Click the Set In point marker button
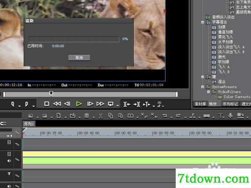 click(x=13, y=104)
